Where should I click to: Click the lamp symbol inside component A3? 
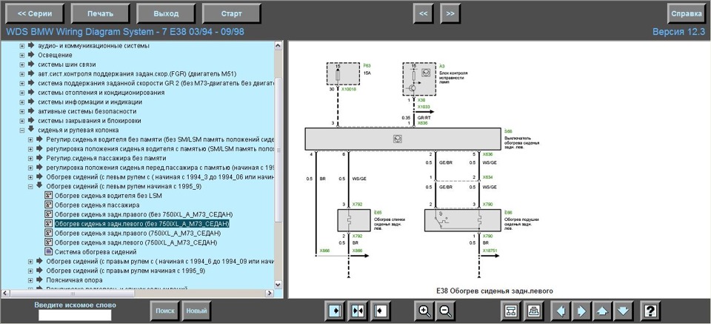[426, 72]
